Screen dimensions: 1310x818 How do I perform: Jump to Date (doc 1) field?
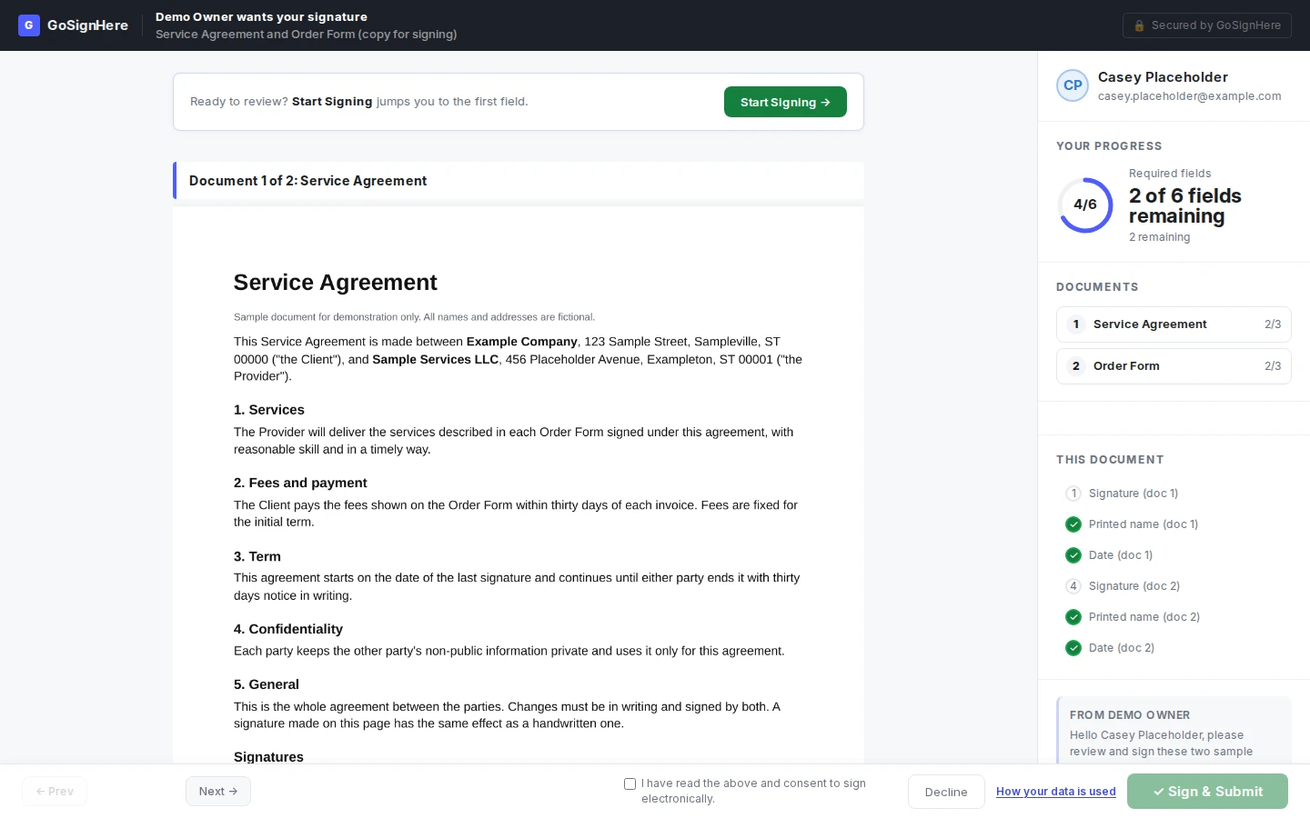coord(1174,555)
